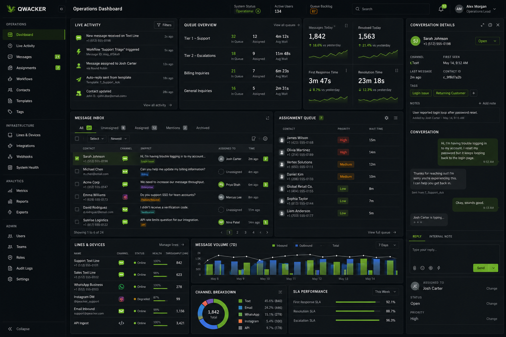The image size is (506, 337).
Task: Open the 7 Days range dropdown
Action: tap(387, 245)
